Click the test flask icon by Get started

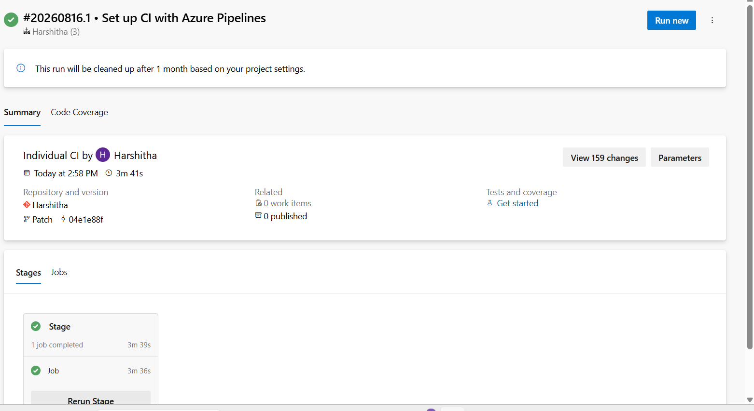[x=490, y=203]
